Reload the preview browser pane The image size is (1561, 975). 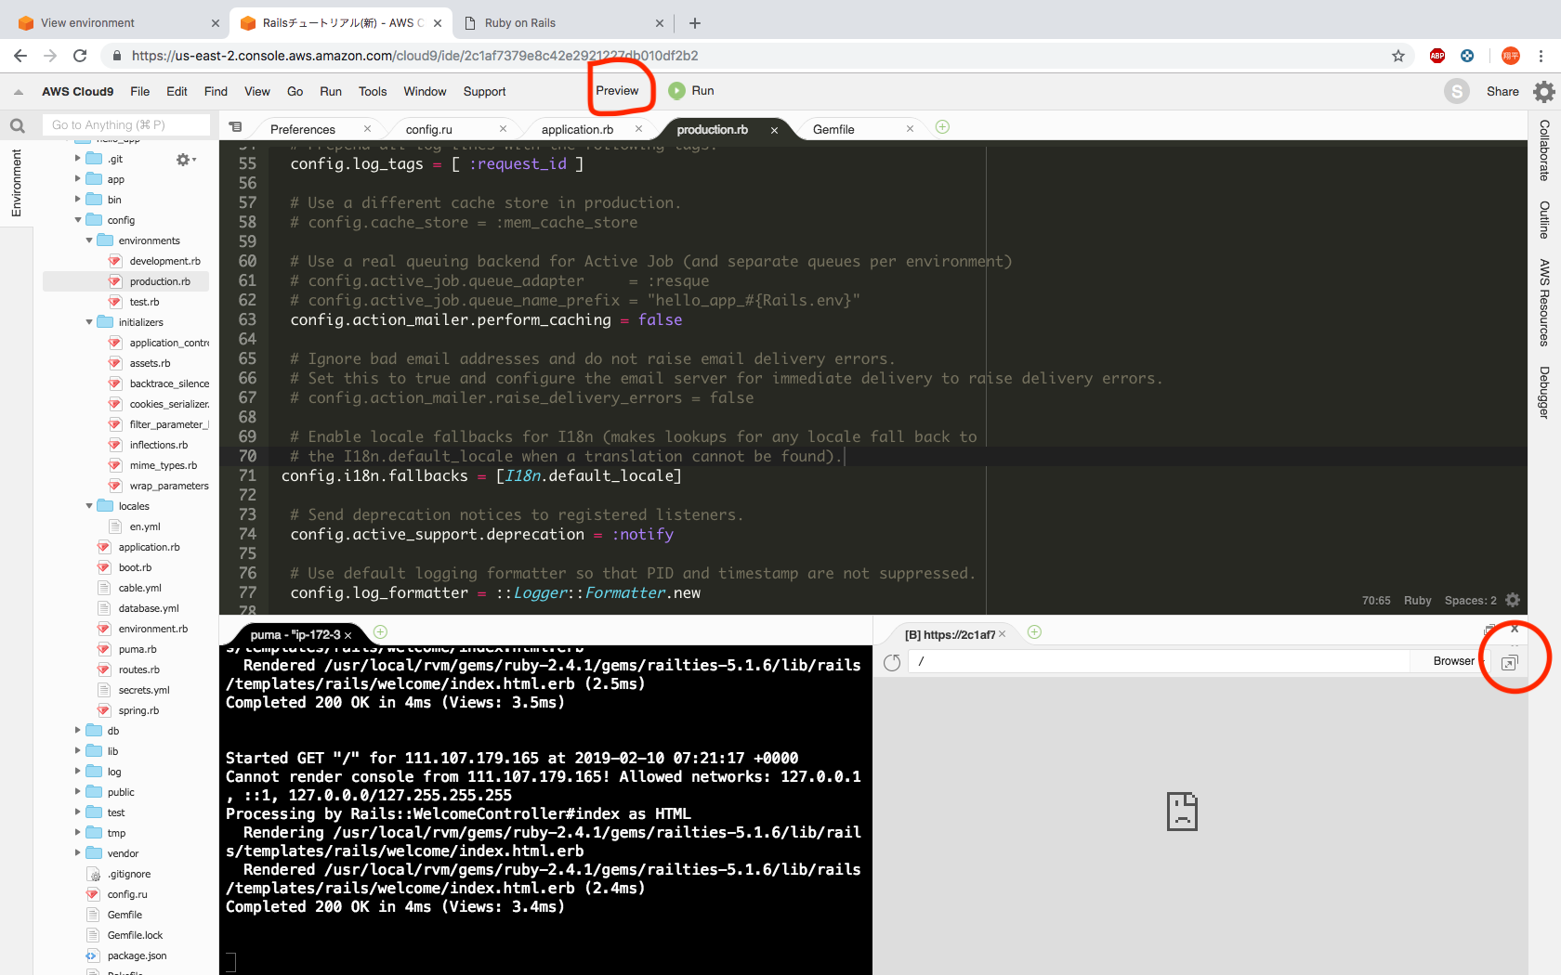pos(892,662)
